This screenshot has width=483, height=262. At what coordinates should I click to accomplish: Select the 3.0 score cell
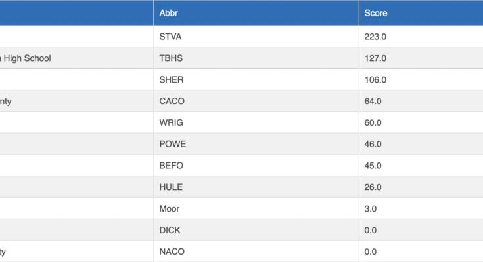371,208
